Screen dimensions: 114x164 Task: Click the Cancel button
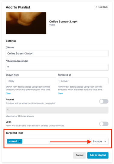(80, 155)
